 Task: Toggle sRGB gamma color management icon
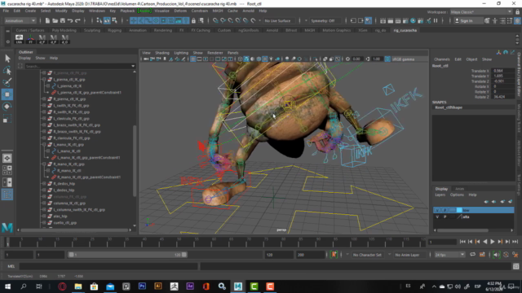point(387,59)
